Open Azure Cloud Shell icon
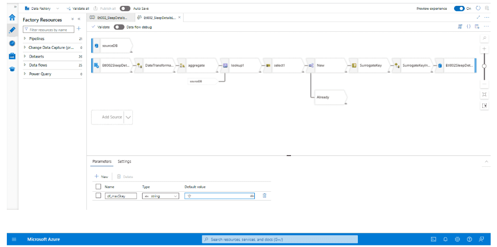This screenshot has height=247, width=497. [434, 239]
